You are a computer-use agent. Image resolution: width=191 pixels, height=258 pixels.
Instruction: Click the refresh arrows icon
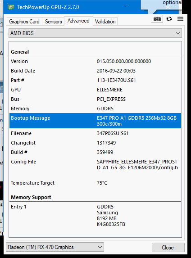coord(169,19)
